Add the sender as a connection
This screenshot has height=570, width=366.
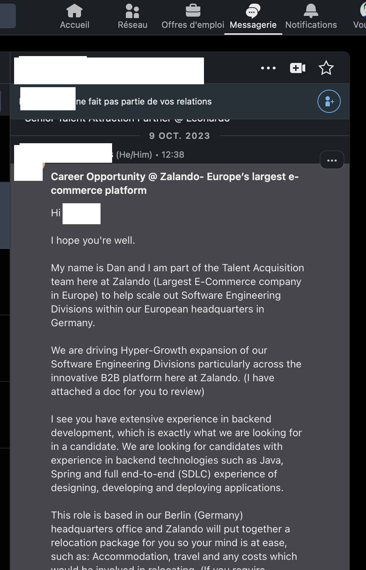click(x=329, y=101)
